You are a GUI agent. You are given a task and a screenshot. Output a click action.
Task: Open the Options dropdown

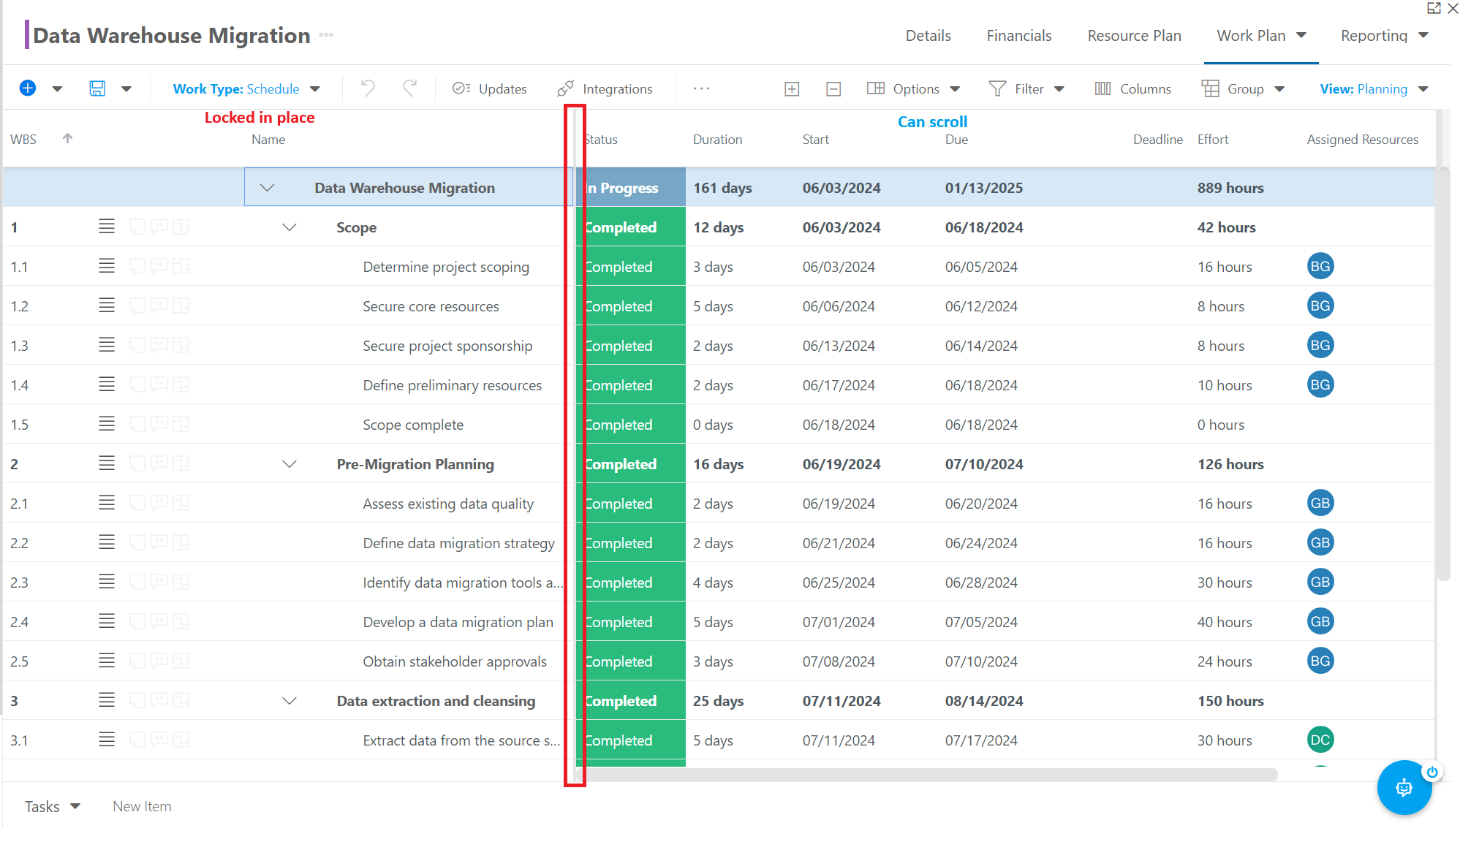913,88
